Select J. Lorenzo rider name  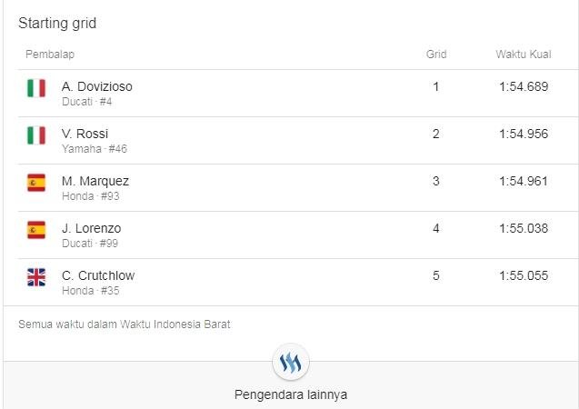click(91, 228)
